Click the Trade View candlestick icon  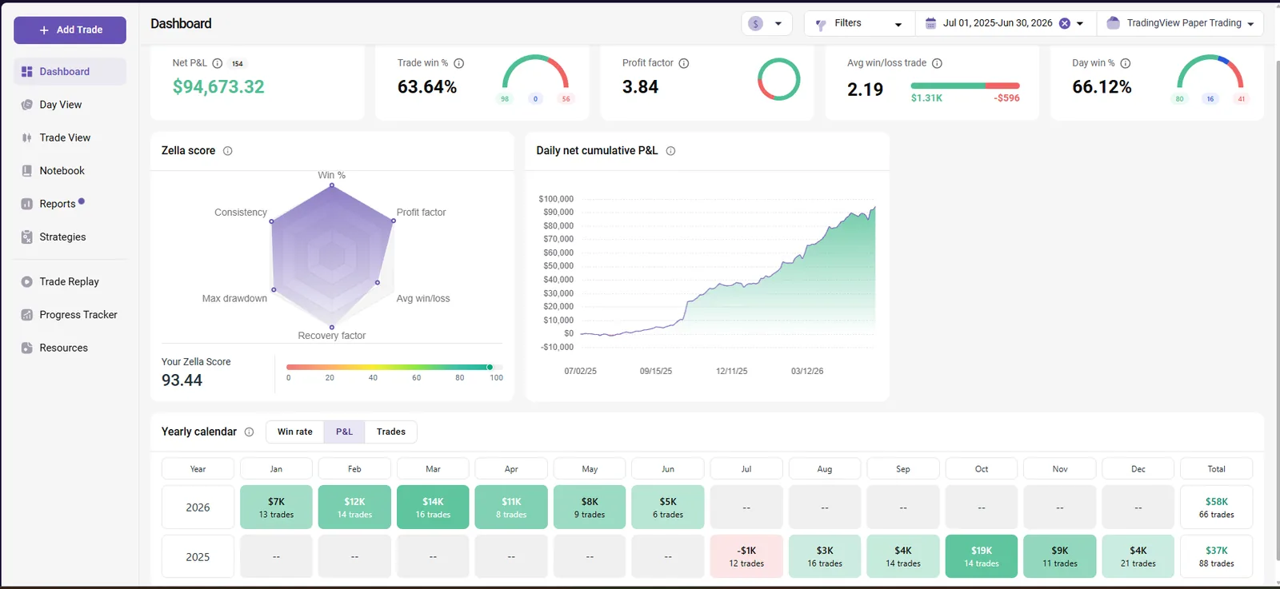point(26,137)
